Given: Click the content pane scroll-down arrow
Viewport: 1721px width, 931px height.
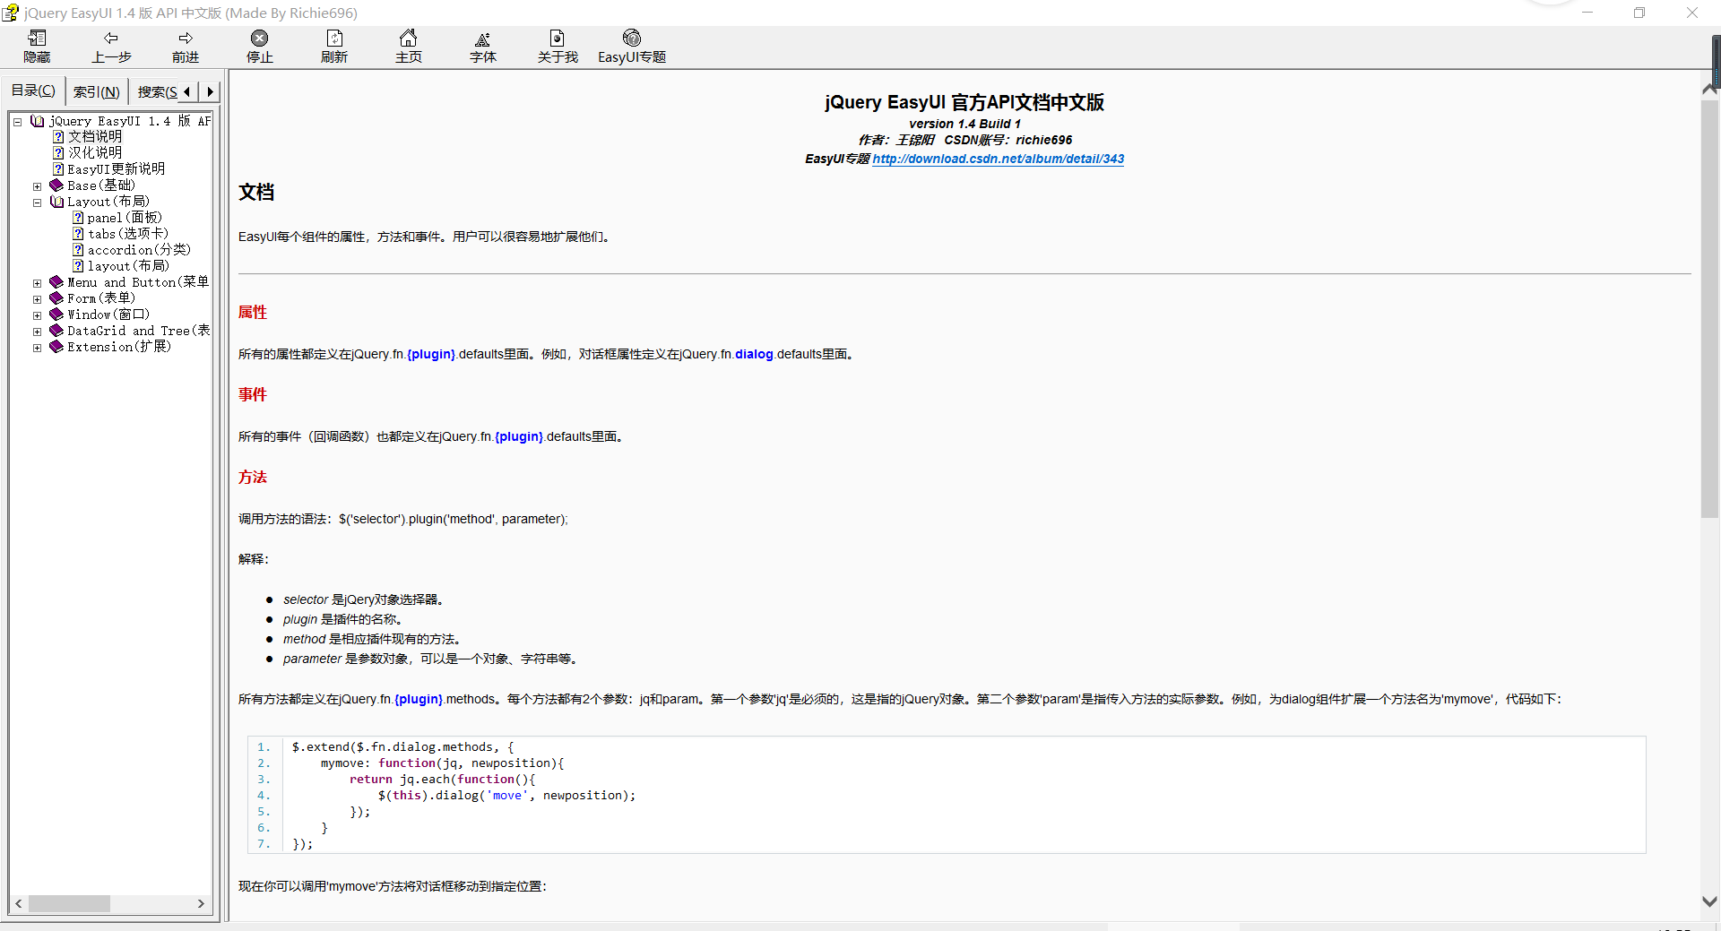Looking at the screenshot, I should tap(1709, 901).
